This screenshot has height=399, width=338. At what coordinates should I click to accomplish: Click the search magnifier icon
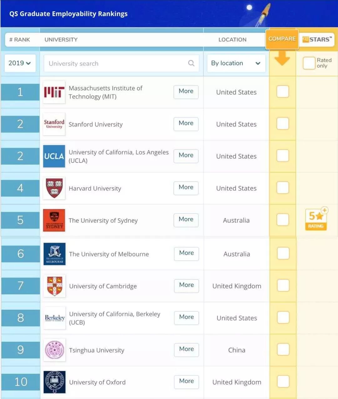click(x=191, y=63)
